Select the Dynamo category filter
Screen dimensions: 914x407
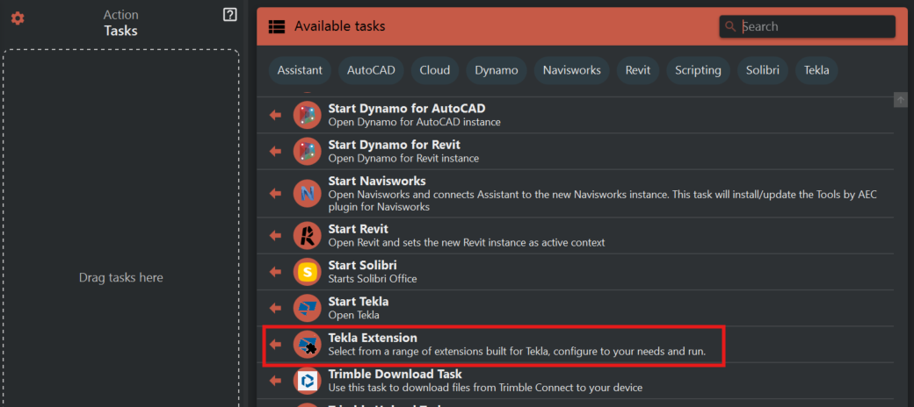[497, 70]
